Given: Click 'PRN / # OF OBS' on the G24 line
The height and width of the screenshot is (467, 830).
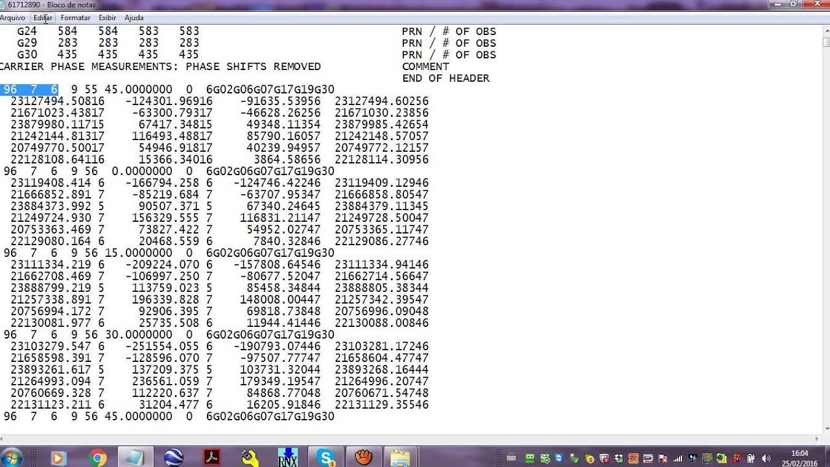Looking at the screenshot, I should (x=449, y=31).
